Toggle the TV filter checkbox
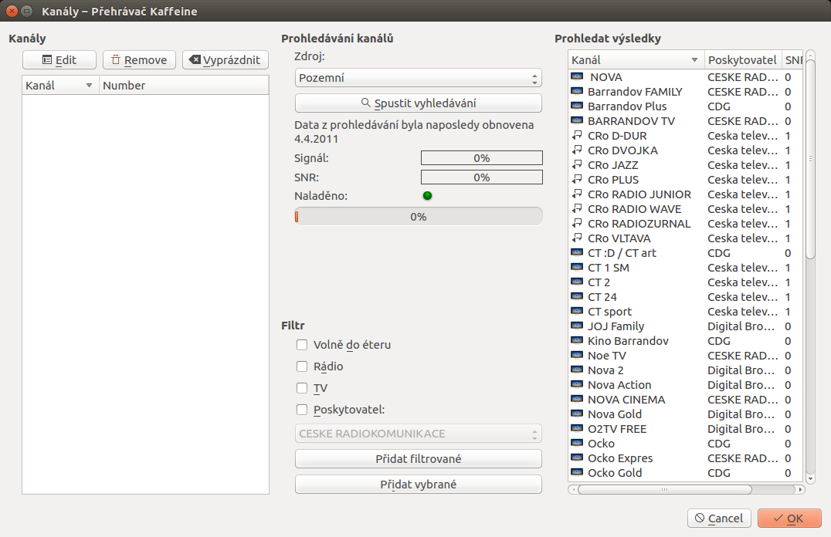This screenshot has height=537, width=831. (302, 388)
